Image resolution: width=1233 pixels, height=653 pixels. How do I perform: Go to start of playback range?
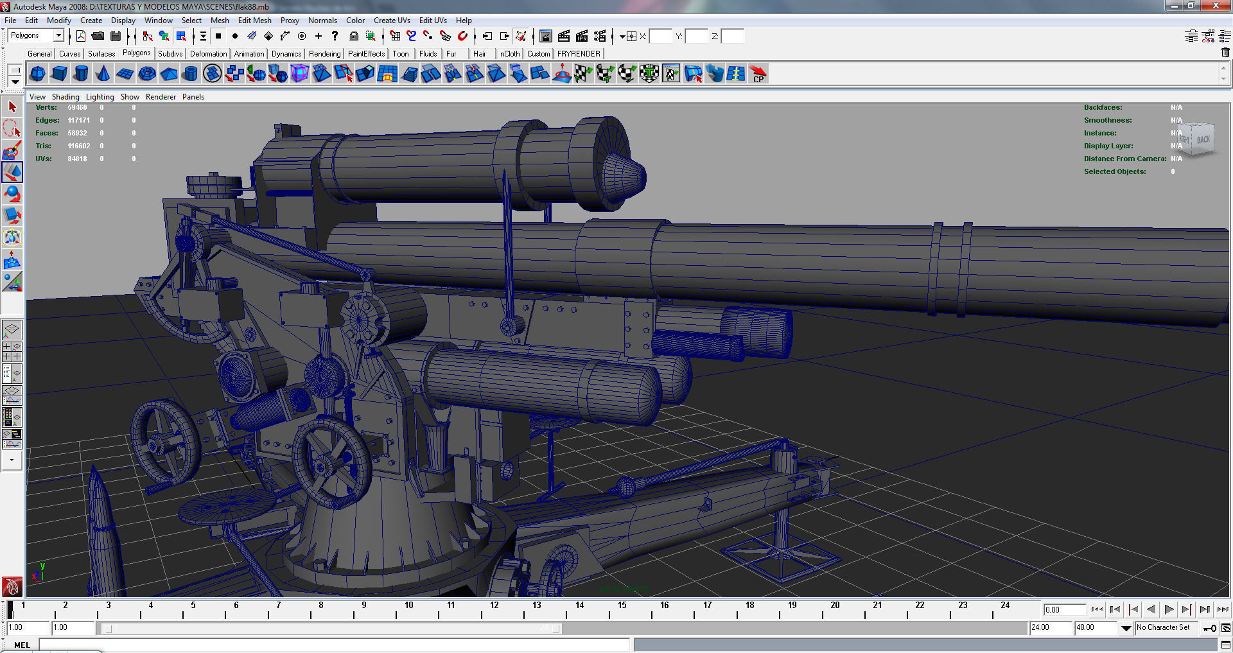[x=1097, y=610]
